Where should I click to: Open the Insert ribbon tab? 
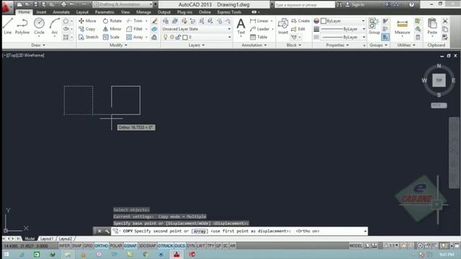click(x=41, y=12)
